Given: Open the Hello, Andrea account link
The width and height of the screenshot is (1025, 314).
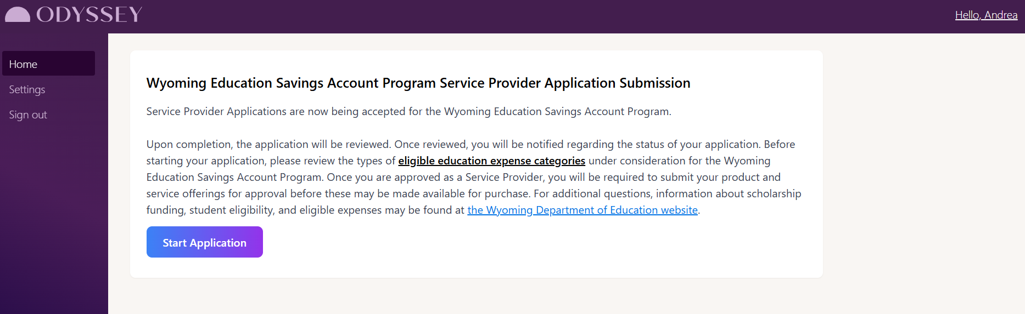Looking at the screenshot, I should coord(986,15).
